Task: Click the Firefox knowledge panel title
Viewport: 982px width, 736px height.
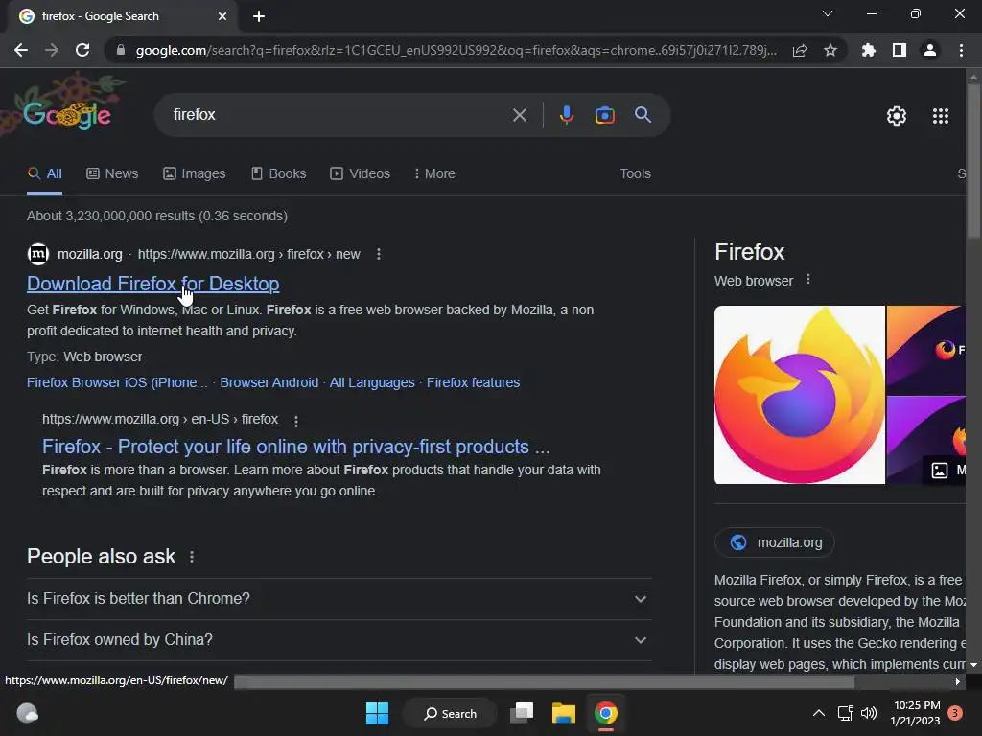Action: pos(749,252)
